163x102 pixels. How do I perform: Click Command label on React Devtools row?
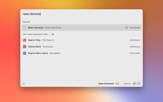tap(135, 28)
